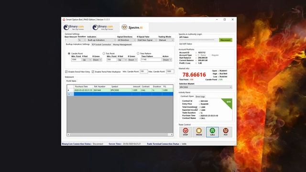This screenshot has height=172, width=306.
Task: Toggle Enable Trend Filter Multiplier checkbox
Action: click(x=93, y=72)
